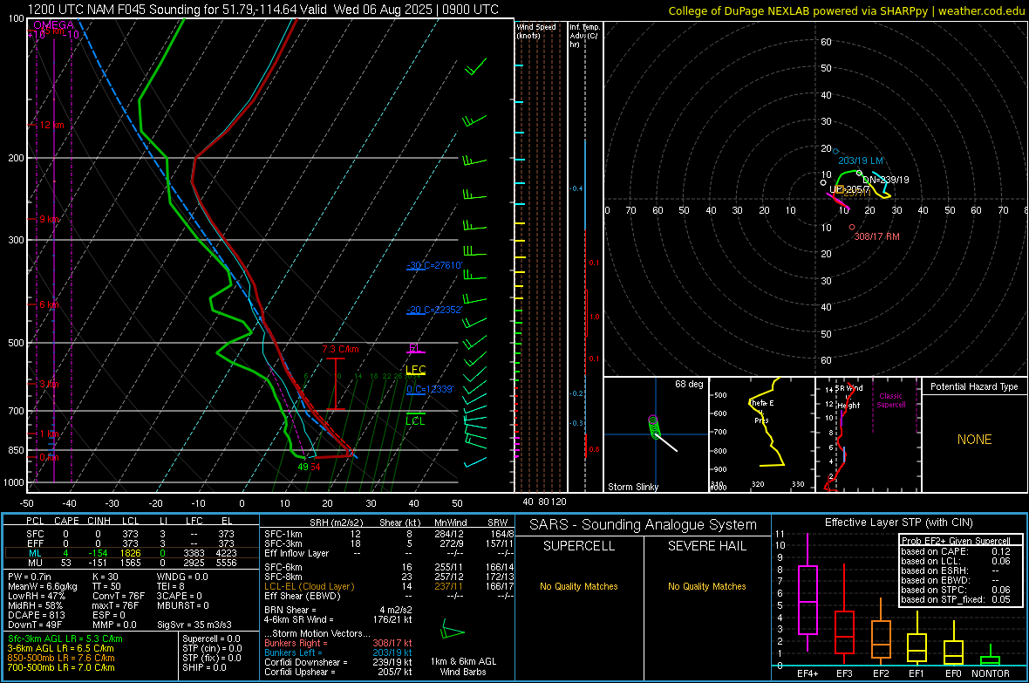Select the '308/17 RM' hodograph label

876,236
